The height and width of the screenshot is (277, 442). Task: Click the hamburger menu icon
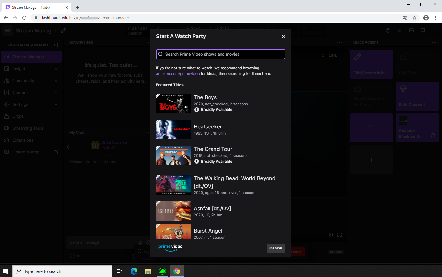coord(8,30)
